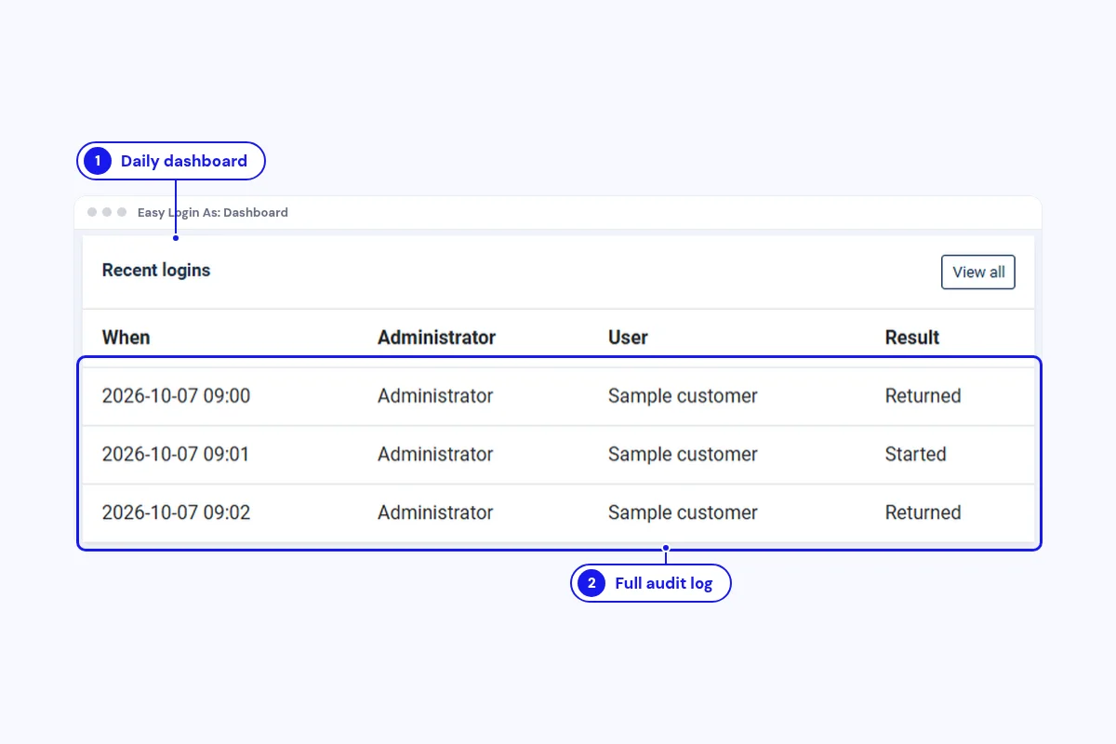Click the Recent logins heading

tap(156, 271)
